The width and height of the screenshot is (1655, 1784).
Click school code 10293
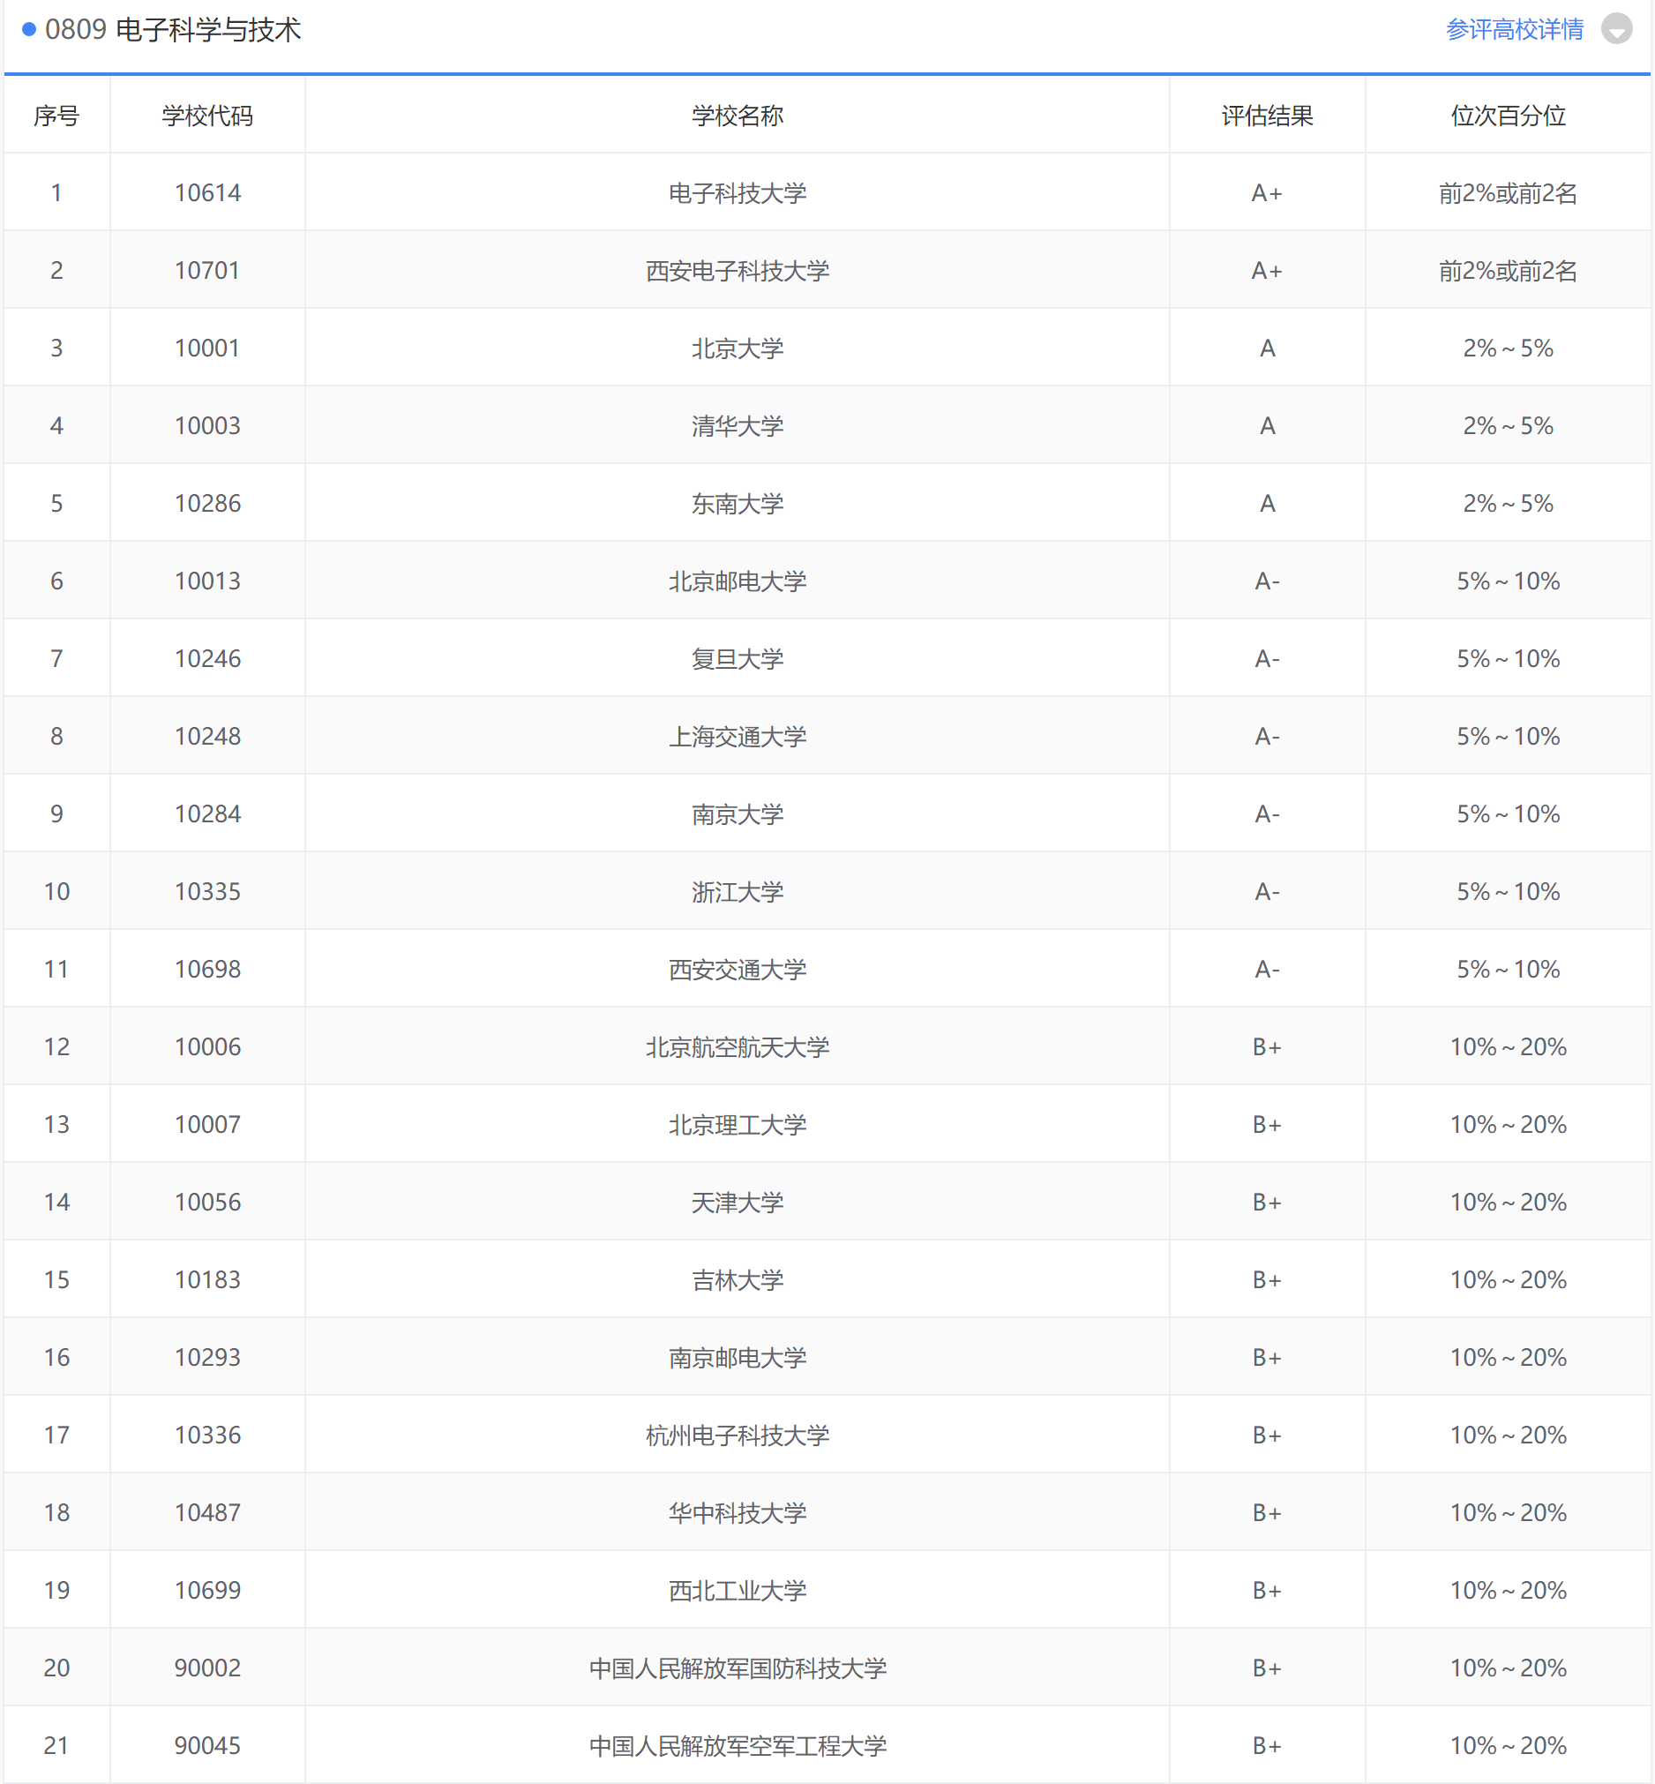click(208, 1358)
